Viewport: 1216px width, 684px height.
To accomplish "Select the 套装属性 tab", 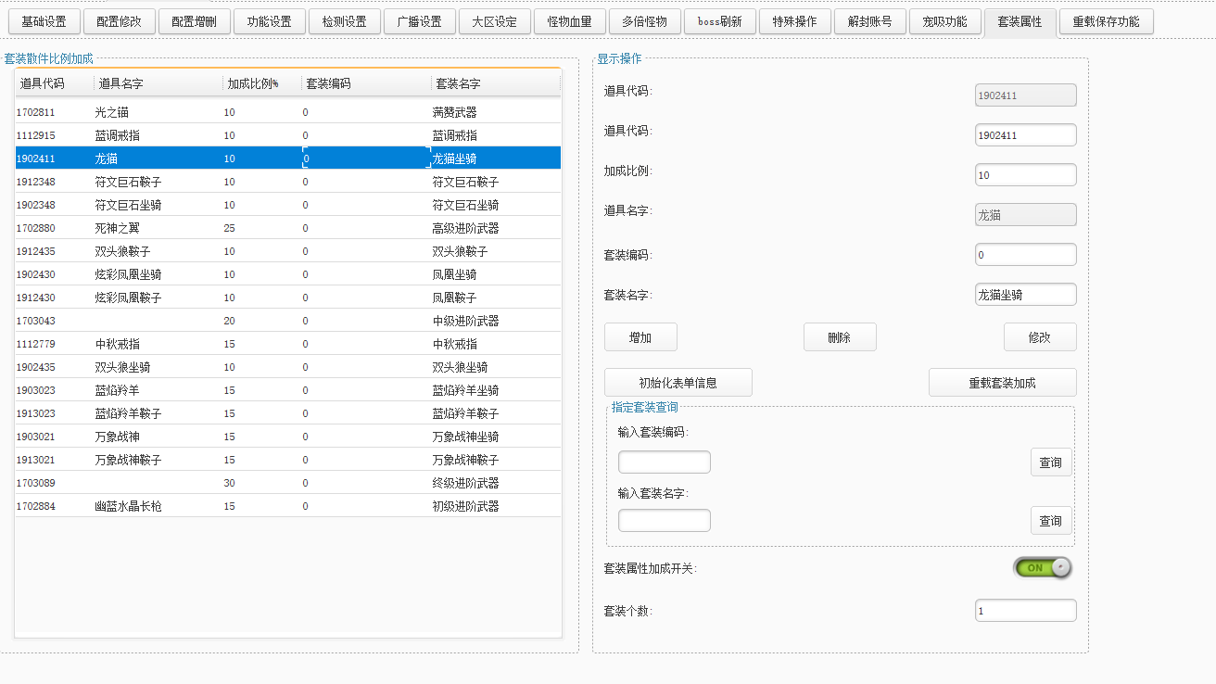I will [x=1020, y=21].
